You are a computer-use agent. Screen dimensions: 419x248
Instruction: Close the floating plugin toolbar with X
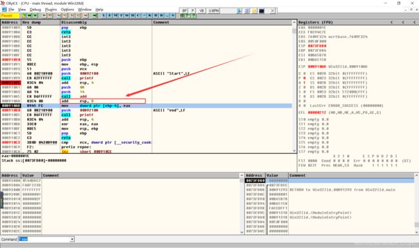pos(273,11)
